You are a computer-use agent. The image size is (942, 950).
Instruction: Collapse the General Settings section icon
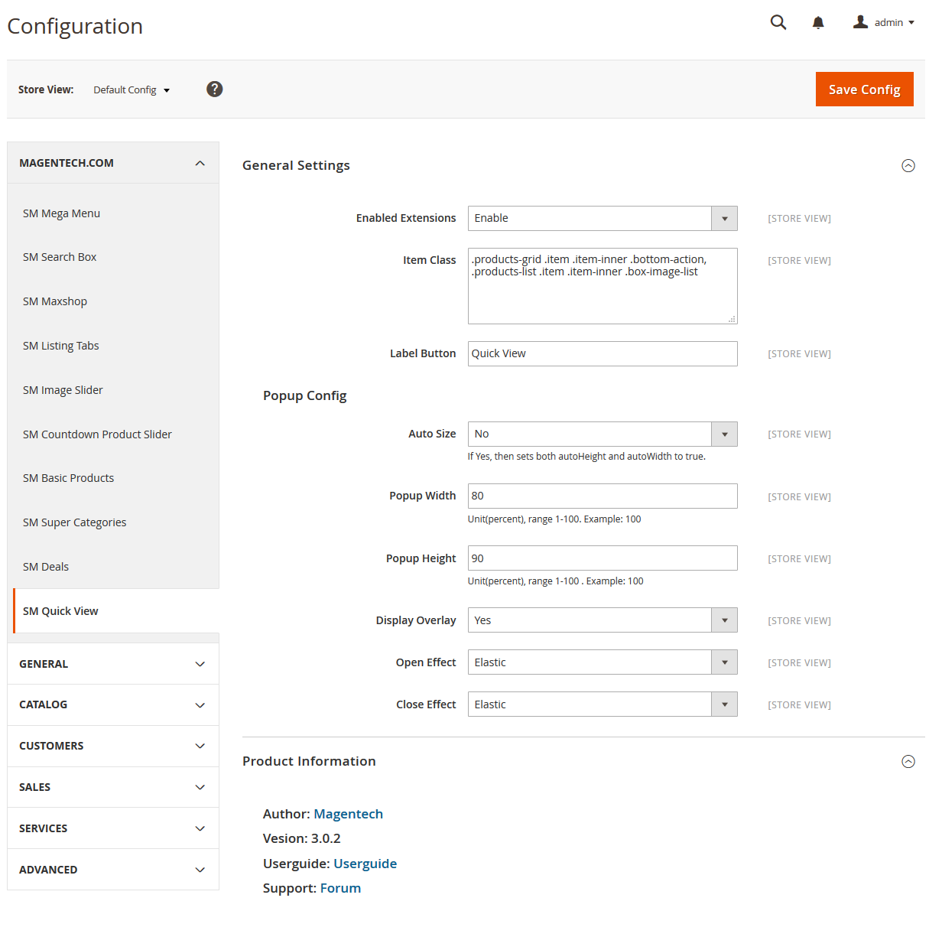coord(908,166)
